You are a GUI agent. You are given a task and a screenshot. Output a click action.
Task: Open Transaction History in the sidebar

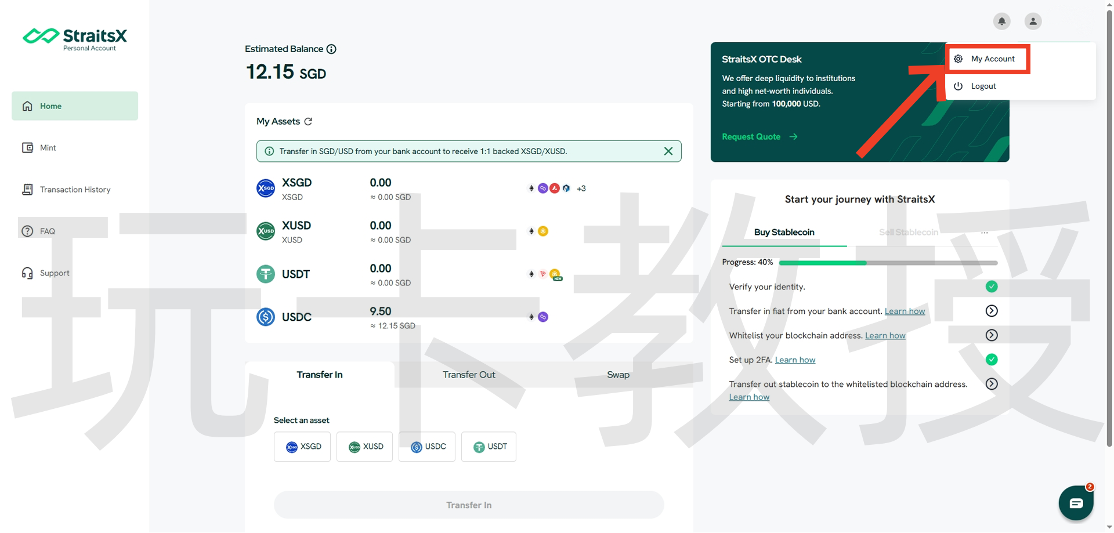75,190
